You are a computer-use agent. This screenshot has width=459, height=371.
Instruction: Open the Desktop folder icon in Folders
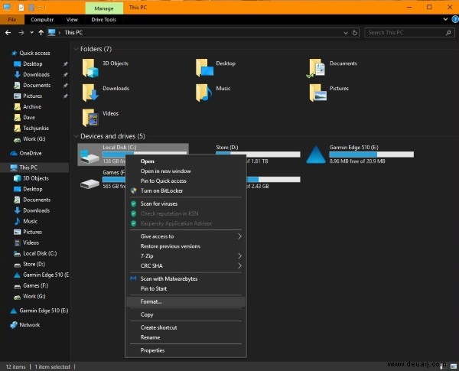point(204,68)
